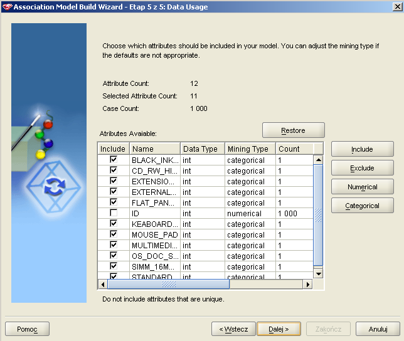The image size is (404, 341).
Task: Toggle the EXTENSIO include checkbox
Action: pos(114,181)
